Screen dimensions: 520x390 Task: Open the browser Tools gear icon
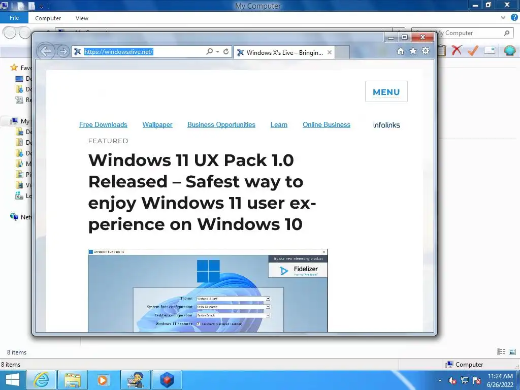(x=426, y=51)
